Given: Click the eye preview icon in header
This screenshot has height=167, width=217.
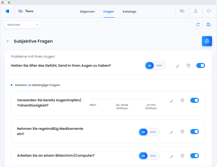Looking at the screenshot, I should (x=182, y=11).
